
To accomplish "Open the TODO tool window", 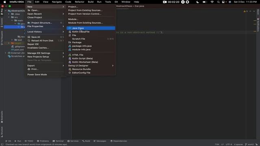I will pyautogui.click(x=29, y=141).
